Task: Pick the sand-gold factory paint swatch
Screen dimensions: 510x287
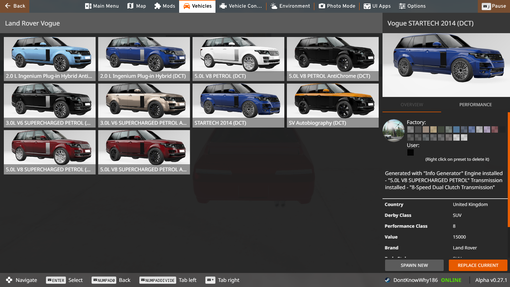Action: tap(433, 129)
